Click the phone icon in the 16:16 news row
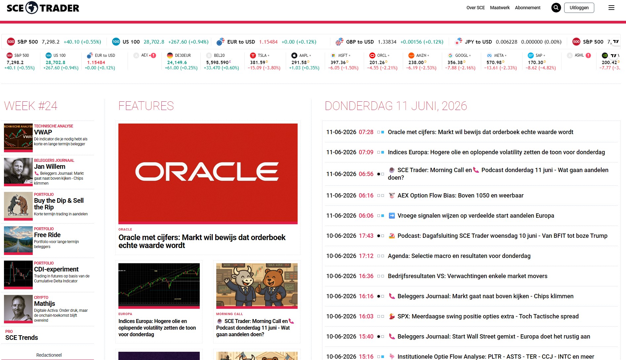Screen dimensions: 626x360 (392, 296)
